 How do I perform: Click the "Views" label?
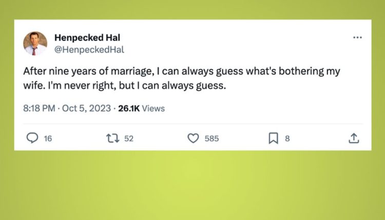[x=153, y=108]
